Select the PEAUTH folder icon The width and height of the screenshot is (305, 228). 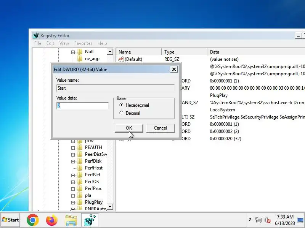pyautogui.click(x=80, y=147)
